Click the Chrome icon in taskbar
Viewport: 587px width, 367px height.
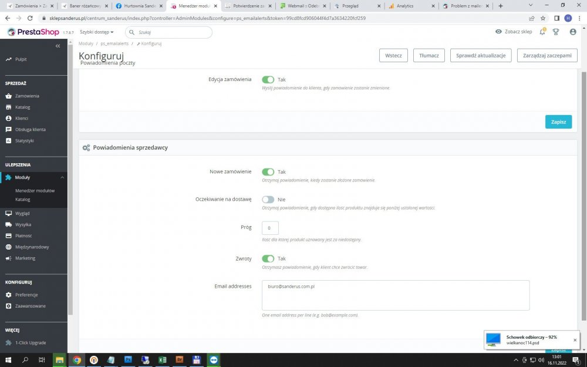(77, 360)
